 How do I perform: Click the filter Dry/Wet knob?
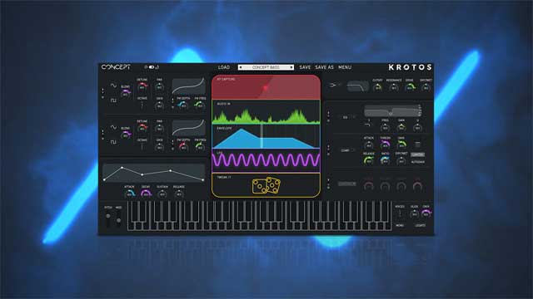pos(426,87)
